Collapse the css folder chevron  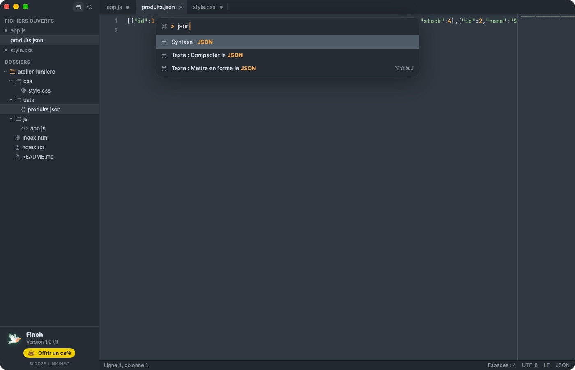pos(11,81)
